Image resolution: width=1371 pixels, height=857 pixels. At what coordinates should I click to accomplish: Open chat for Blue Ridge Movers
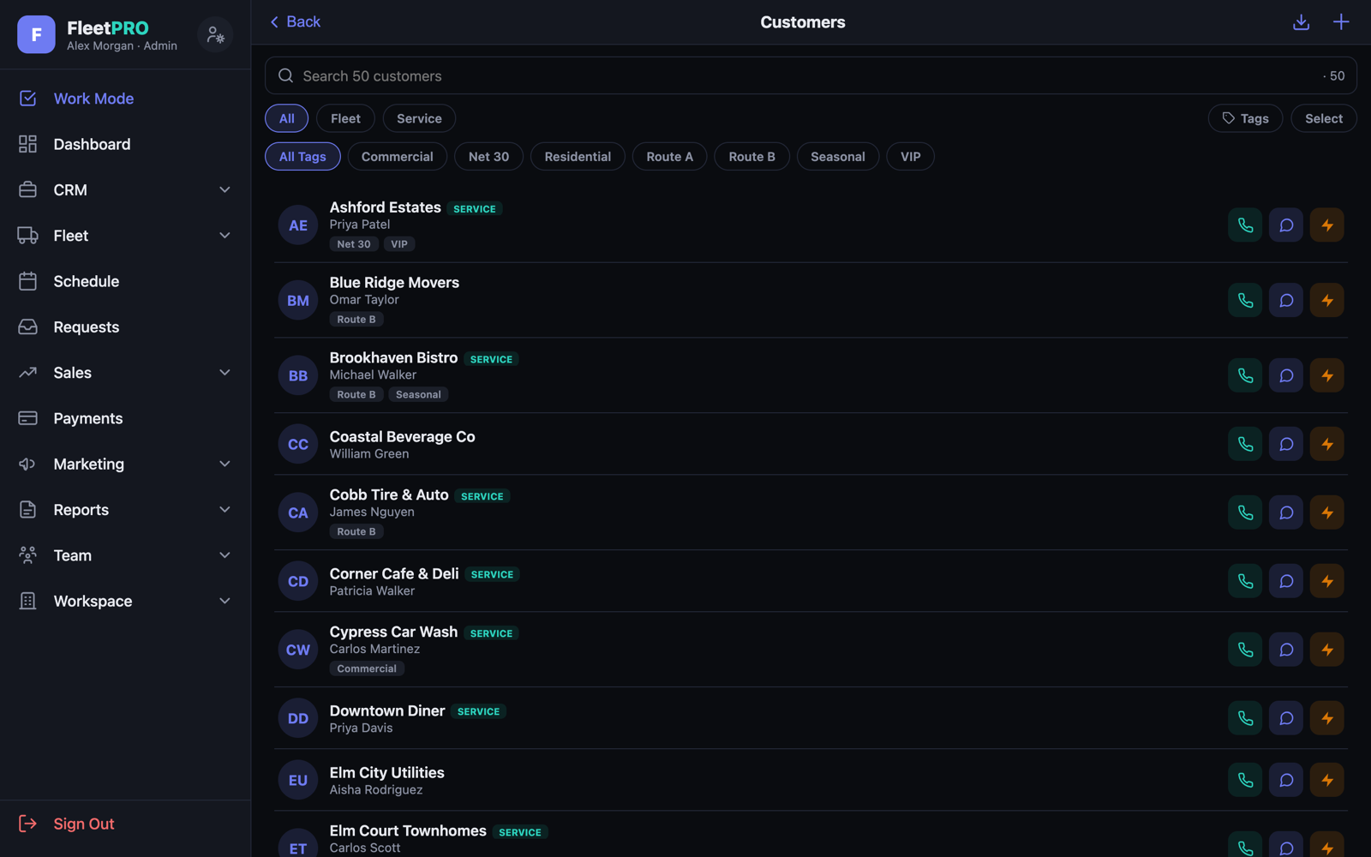coord(1286,301)
